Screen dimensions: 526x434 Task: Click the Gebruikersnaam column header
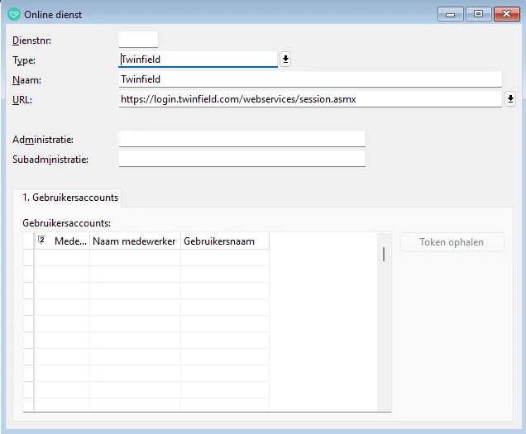click(225, 241)
